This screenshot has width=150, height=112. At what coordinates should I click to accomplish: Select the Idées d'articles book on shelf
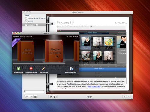point(26,51)
